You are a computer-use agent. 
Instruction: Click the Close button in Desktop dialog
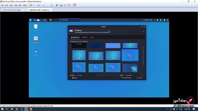pyautogui.click(x=140, y=78)
